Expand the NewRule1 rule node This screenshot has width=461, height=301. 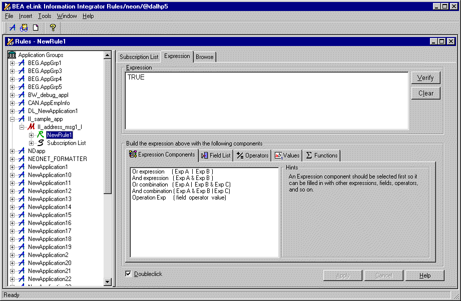tap(31, 135)
